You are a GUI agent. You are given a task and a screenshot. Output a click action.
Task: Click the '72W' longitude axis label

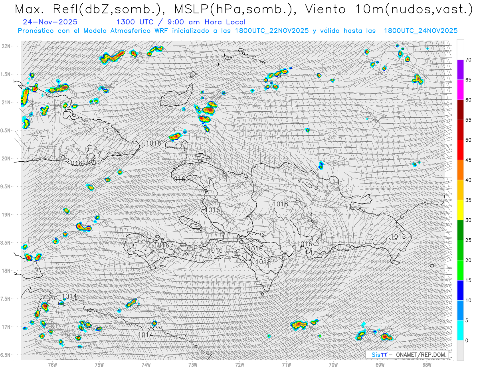point(239,364)
